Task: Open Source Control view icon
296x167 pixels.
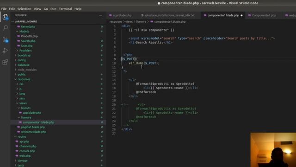Action: [5, 39]
